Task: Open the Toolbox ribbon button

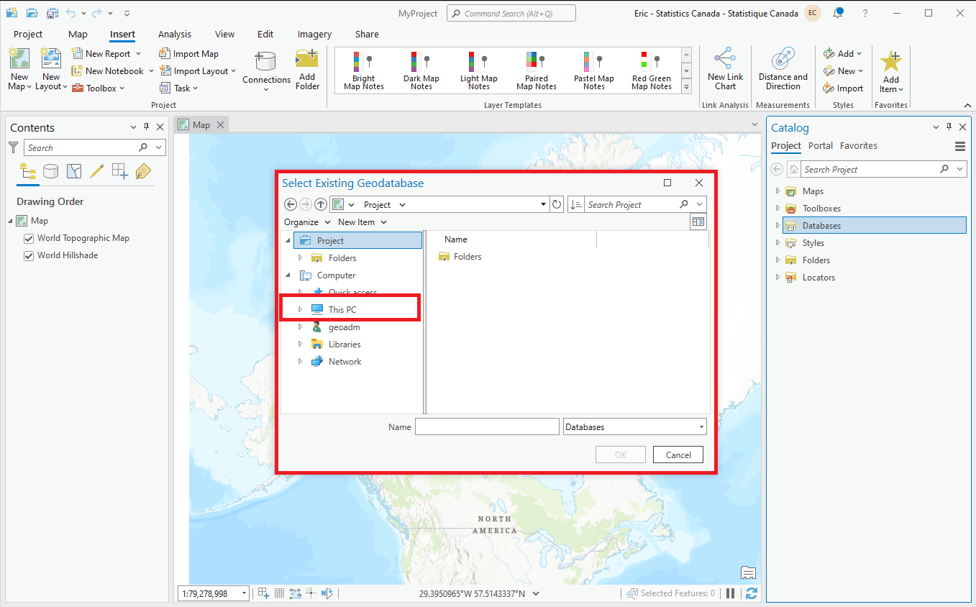Action: pos(98,88)
